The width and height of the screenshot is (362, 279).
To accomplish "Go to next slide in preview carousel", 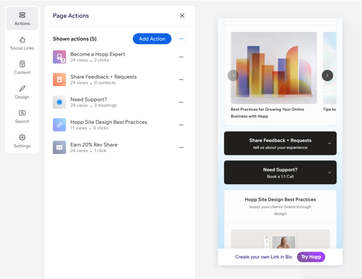I will click(327, 75).
